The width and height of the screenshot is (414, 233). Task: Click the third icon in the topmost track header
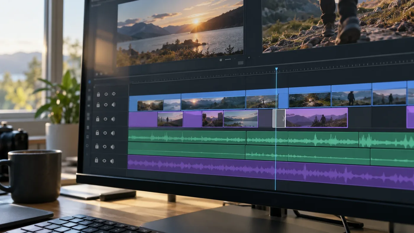coord(114,94)
